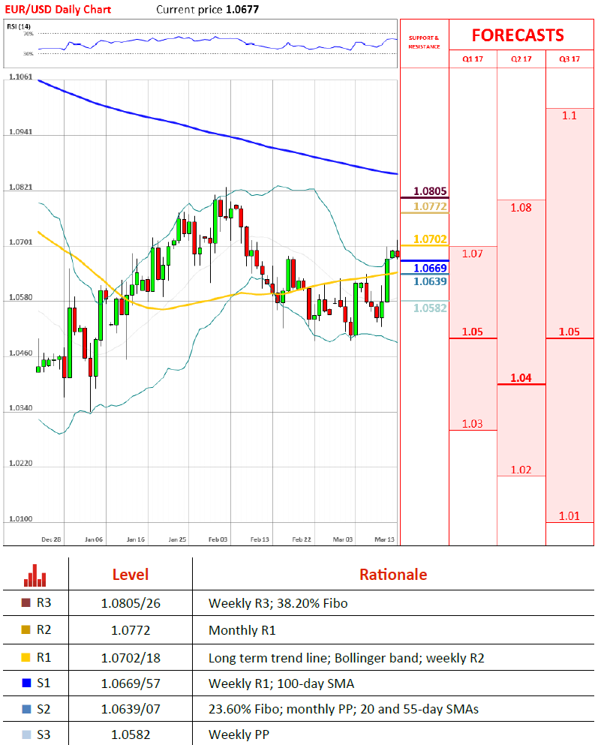The image size is (601, 745).
Task: Click the 1.1061 price axis label
Action: (21, 77)
